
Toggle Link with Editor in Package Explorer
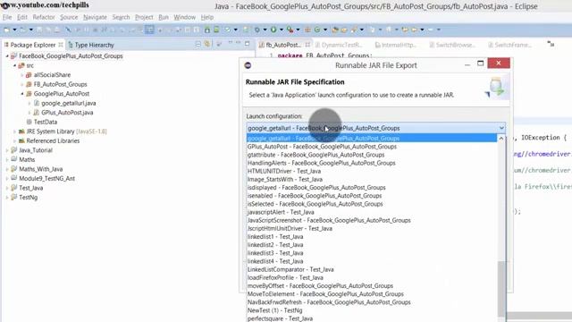tap(207, 44)
